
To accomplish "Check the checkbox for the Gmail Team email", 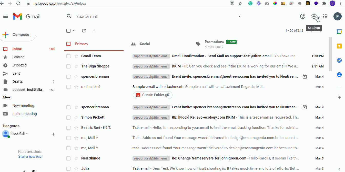I will [68, 56].
